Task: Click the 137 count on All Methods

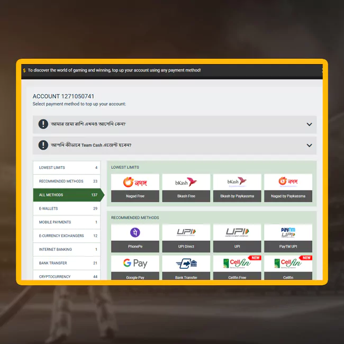Action: pos(94,195)
